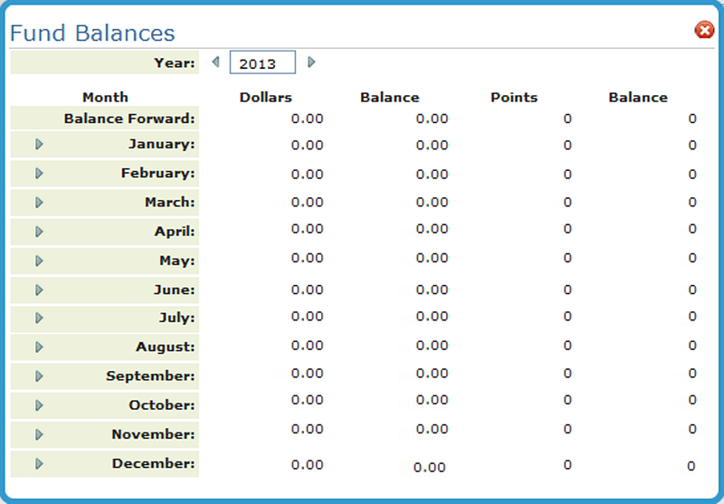Click August's Dollars value 0.00
The height and width of the screenshot is (504, 724).
pyautogui.click(x=307, y=346)
